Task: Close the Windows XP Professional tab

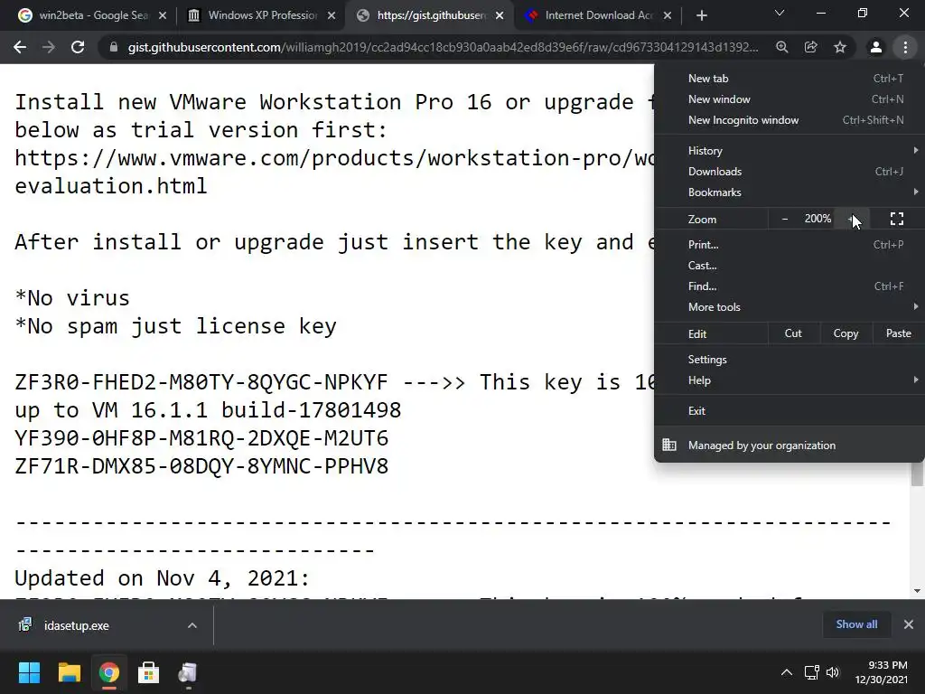Action: pyautogui.click(x=332, y=16)
